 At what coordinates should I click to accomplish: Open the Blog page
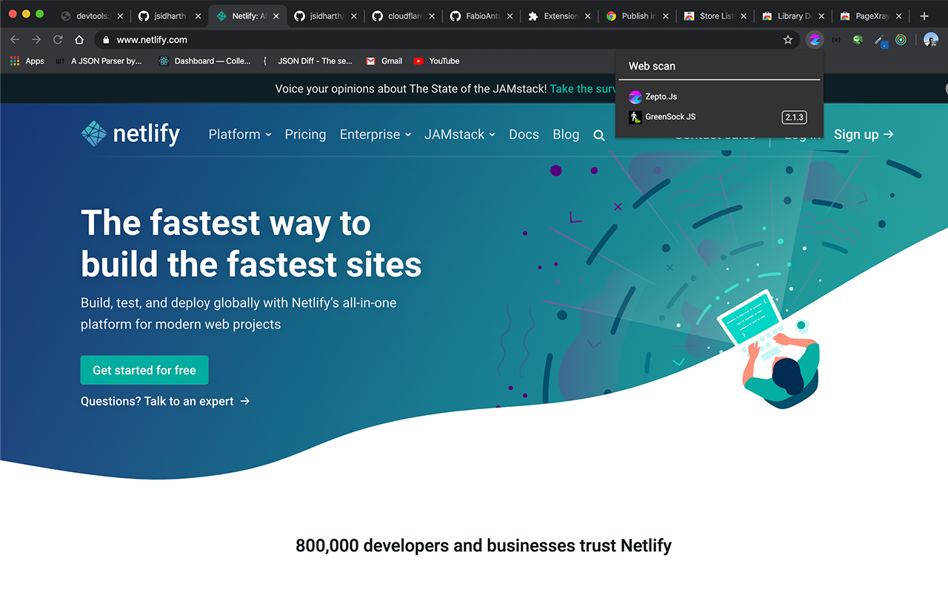(566, 135)
